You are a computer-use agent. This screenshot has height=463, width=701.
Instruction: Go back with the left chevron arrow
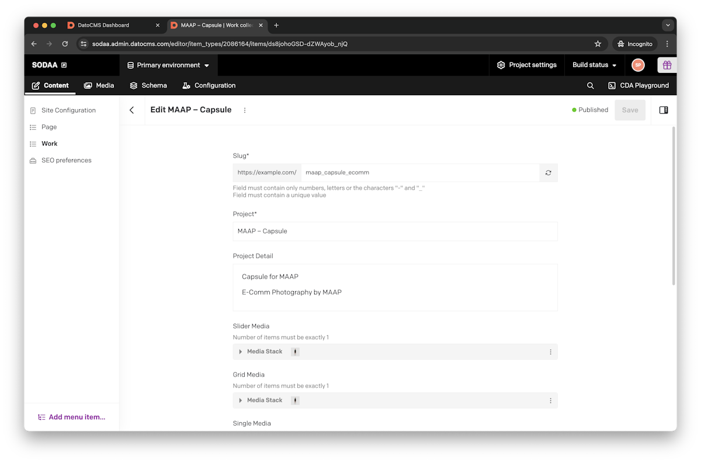coord(132,110)
